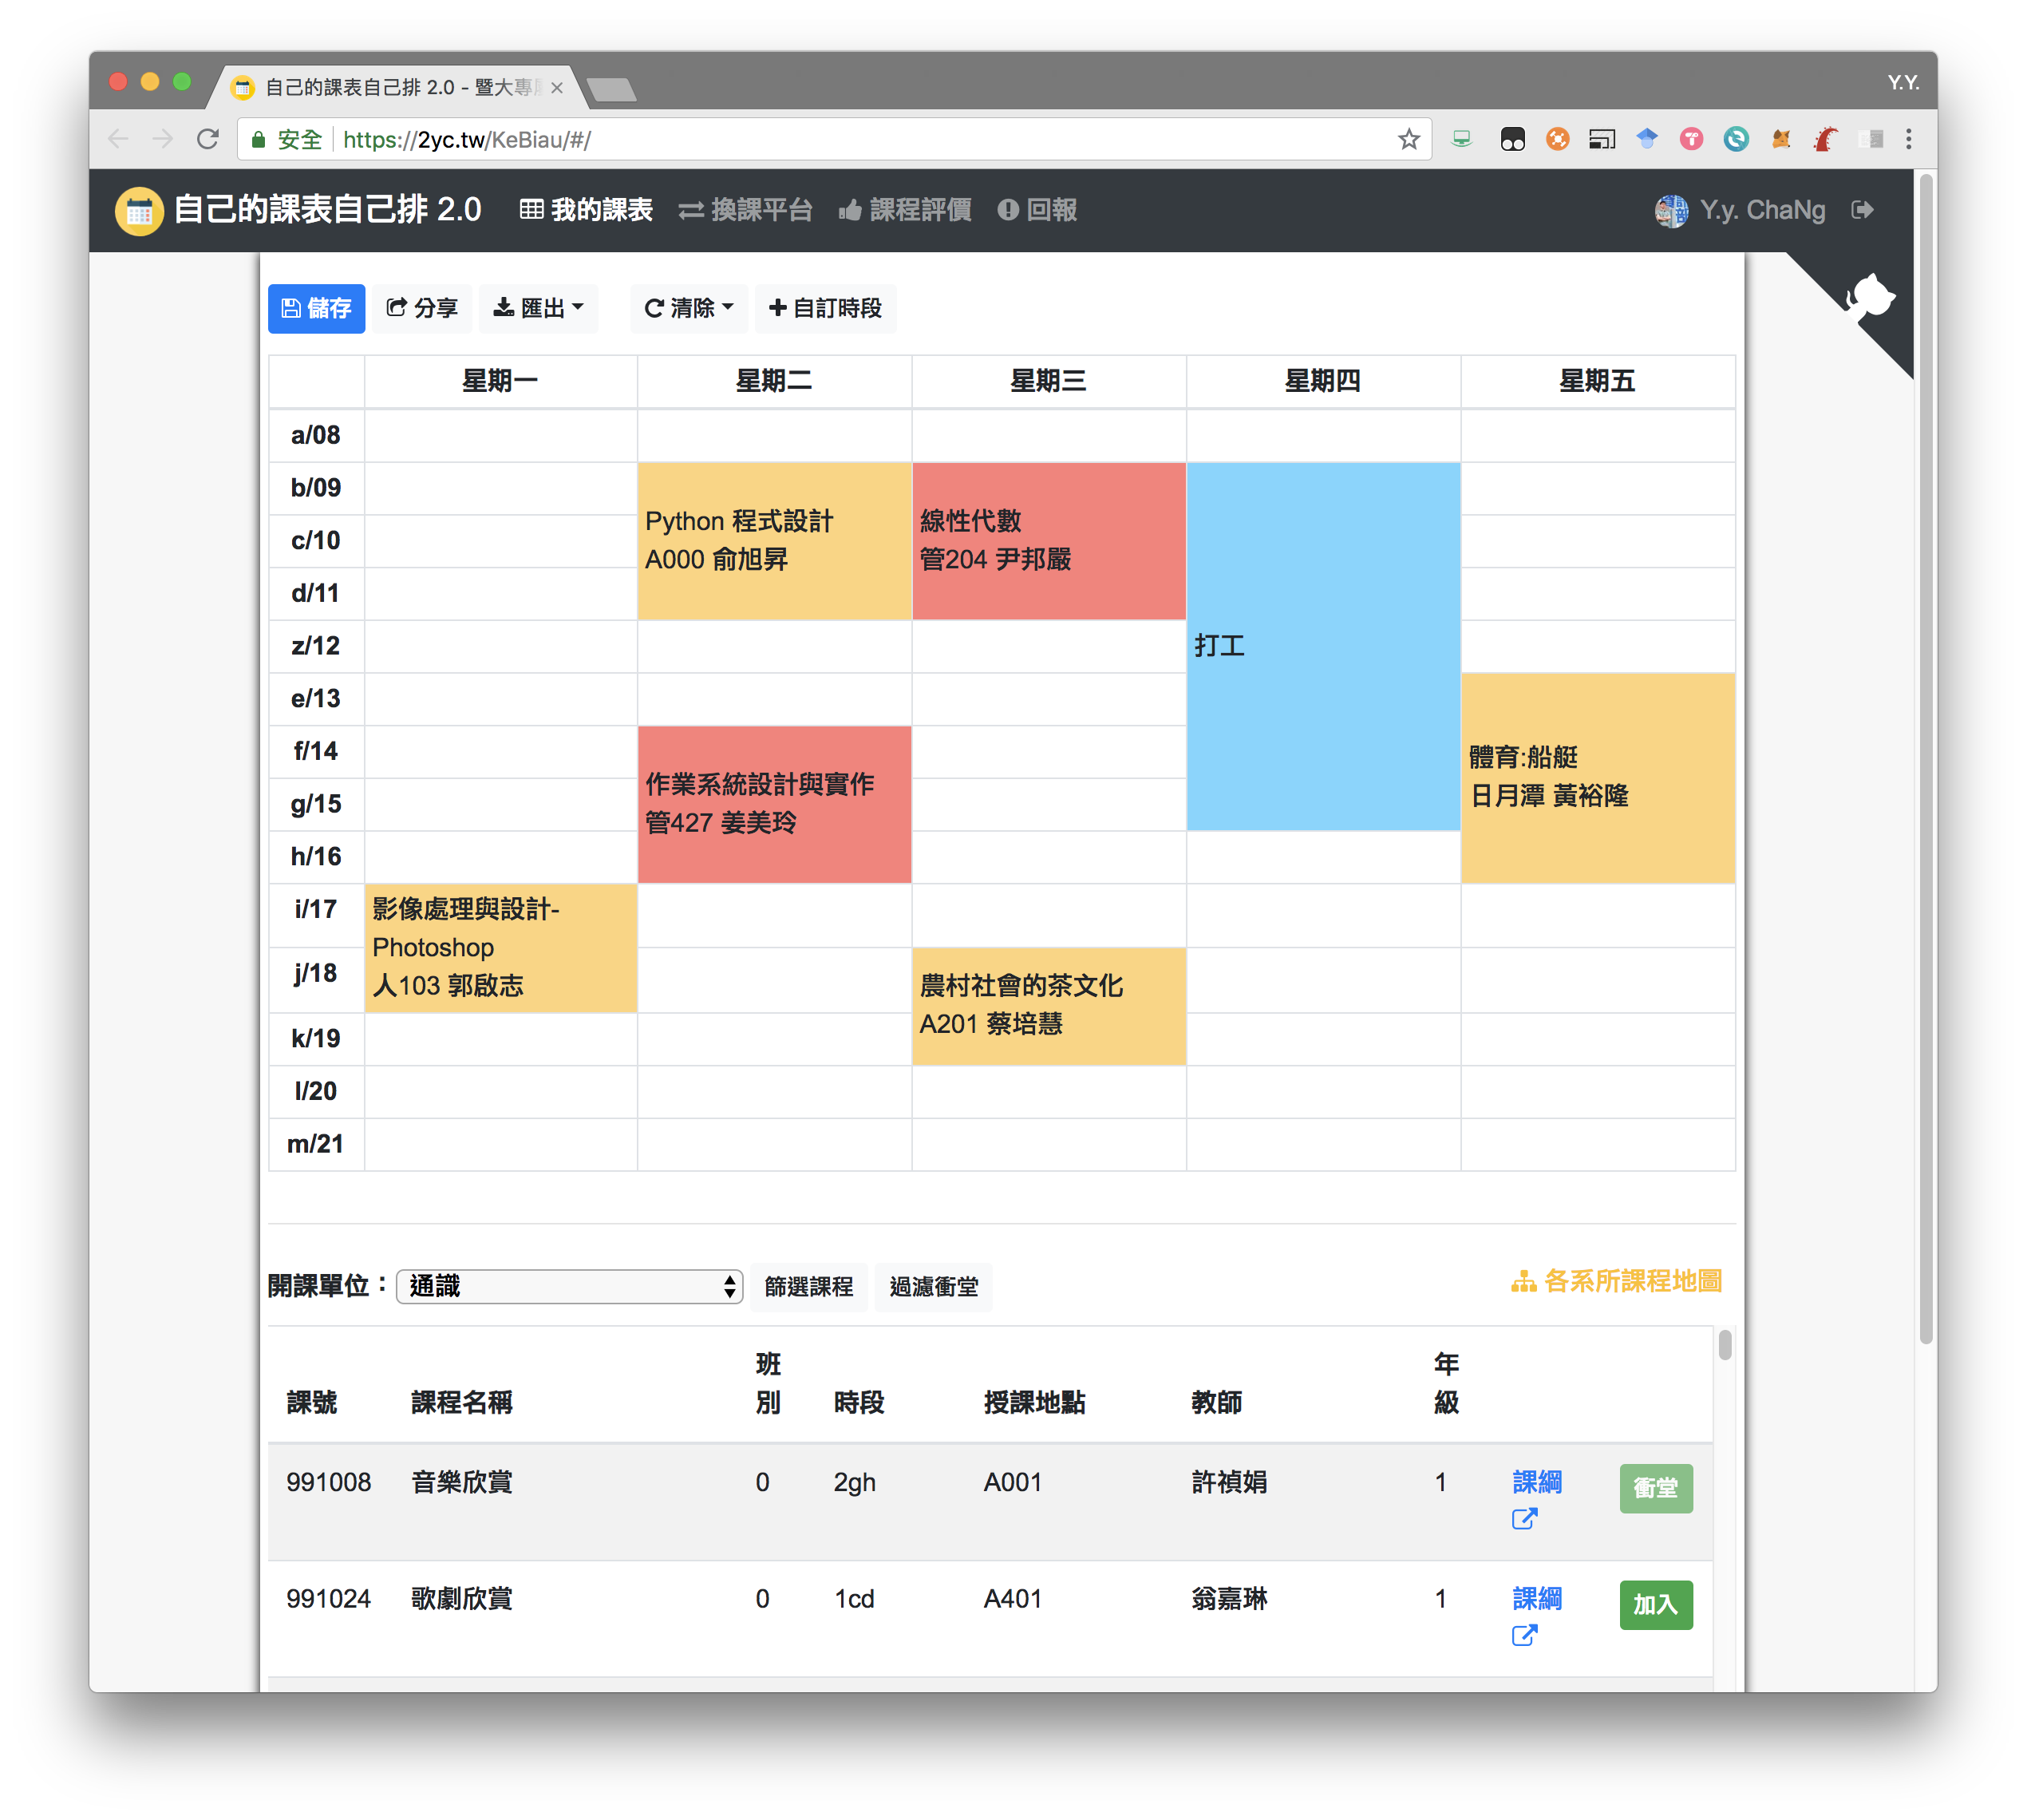
Task: Open 課程評價 navbar item
Action: tap(904, 210)
